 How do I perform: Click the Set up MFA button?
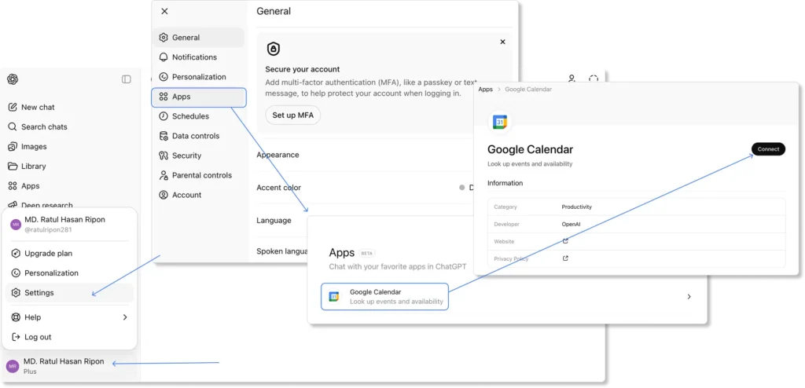292,115
